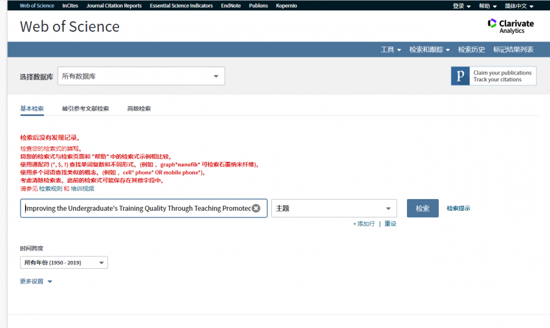Open the 主题 search field dropdown
Screen dimensions: 550x328
(x=334, y=208)
